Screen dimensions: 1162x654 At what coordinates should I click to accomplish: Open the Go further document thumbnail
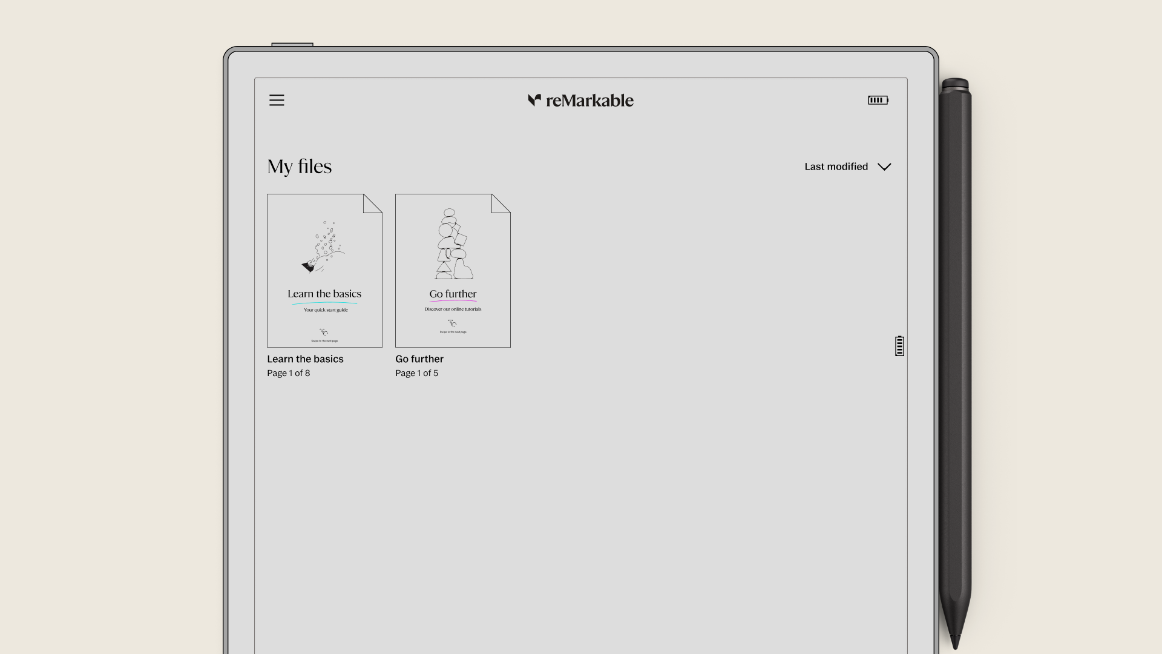coord(453,271)
